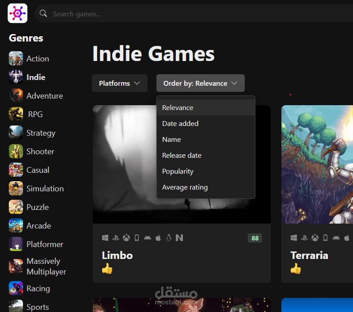Choose Popularity in the sort menu
The width and height of the screenshot is (353, 312).
(x=206, y=171)
